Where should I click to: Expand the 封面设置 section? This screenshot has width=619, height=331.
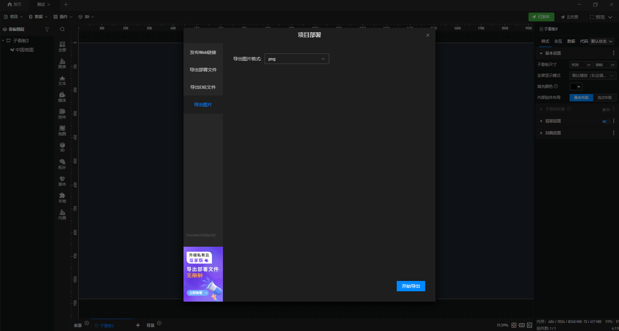point(553,133)
